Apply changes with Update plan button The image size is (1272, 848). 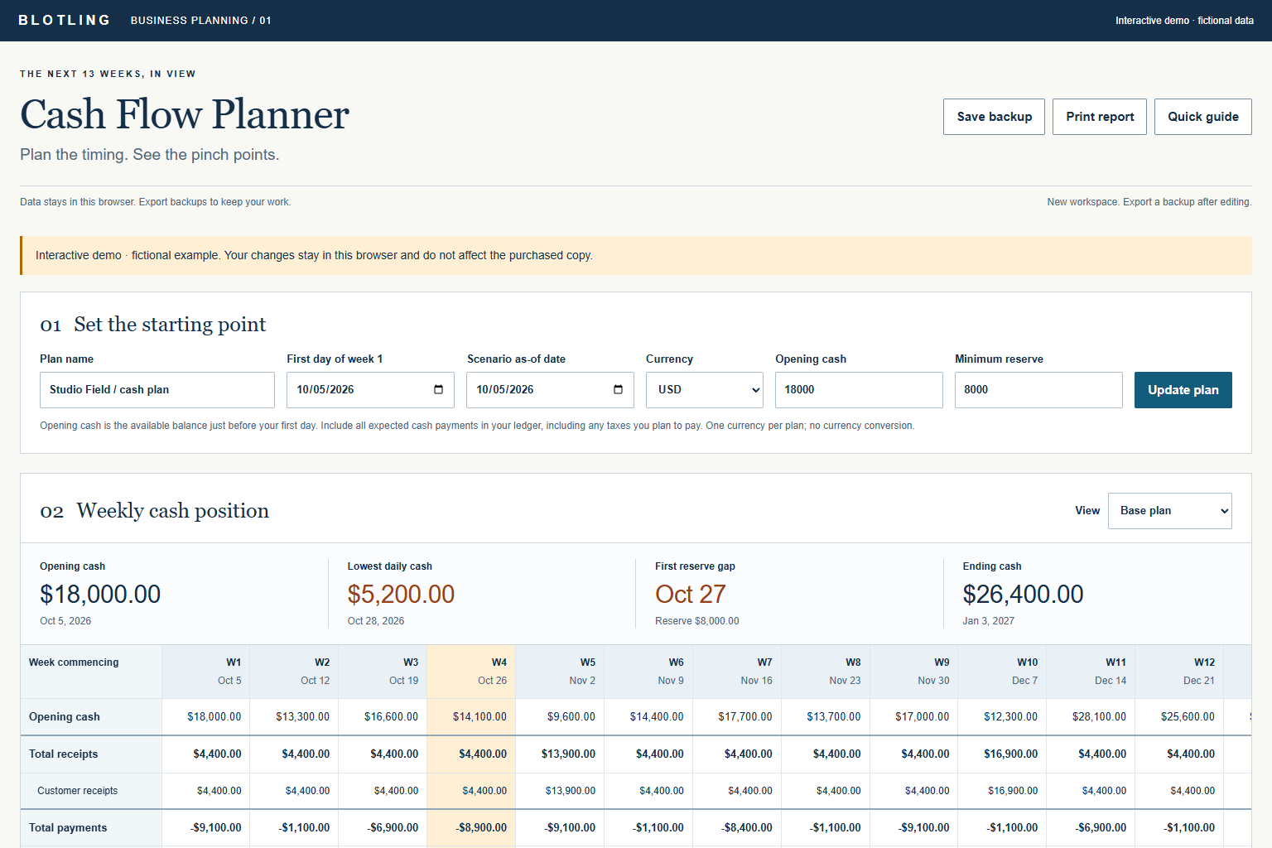tap(1183, 390)
